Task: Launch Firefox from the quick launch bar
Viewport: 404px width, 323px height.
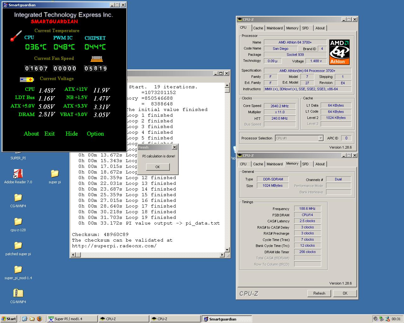Action: point(39,319)
